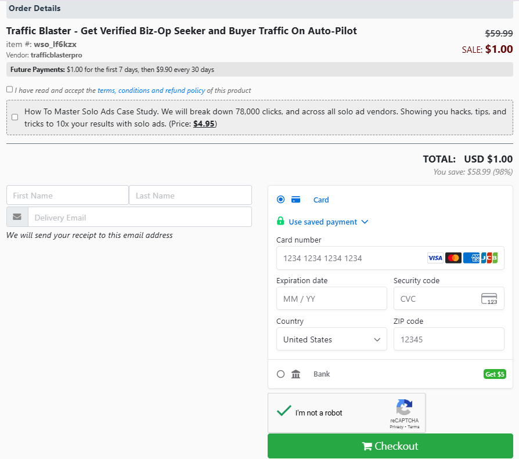Select the Bank payment radio button
Image resolution: width=519 pixels, height=459 pixels.
[281, 374]
